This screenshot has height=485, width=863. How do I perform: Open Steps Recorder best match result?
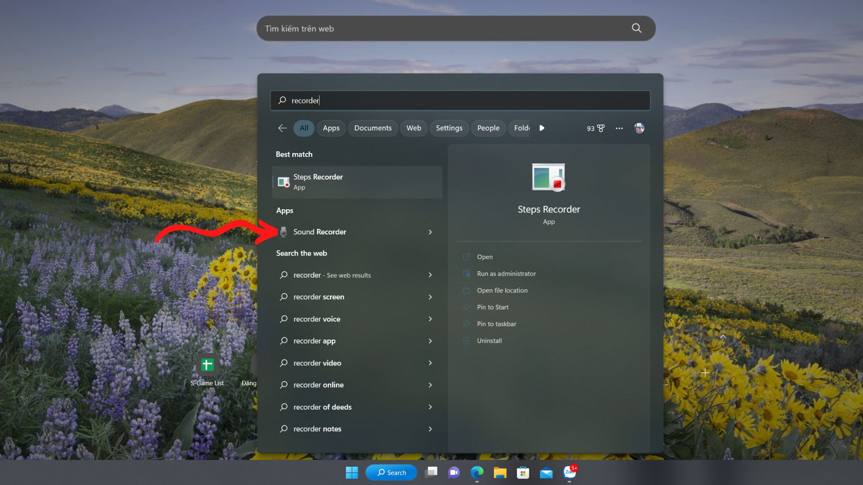tap(357, 182)
